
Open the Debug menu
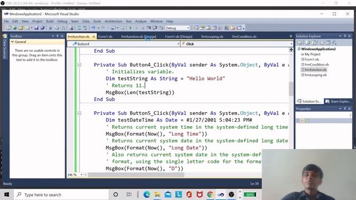pos(62,21)
